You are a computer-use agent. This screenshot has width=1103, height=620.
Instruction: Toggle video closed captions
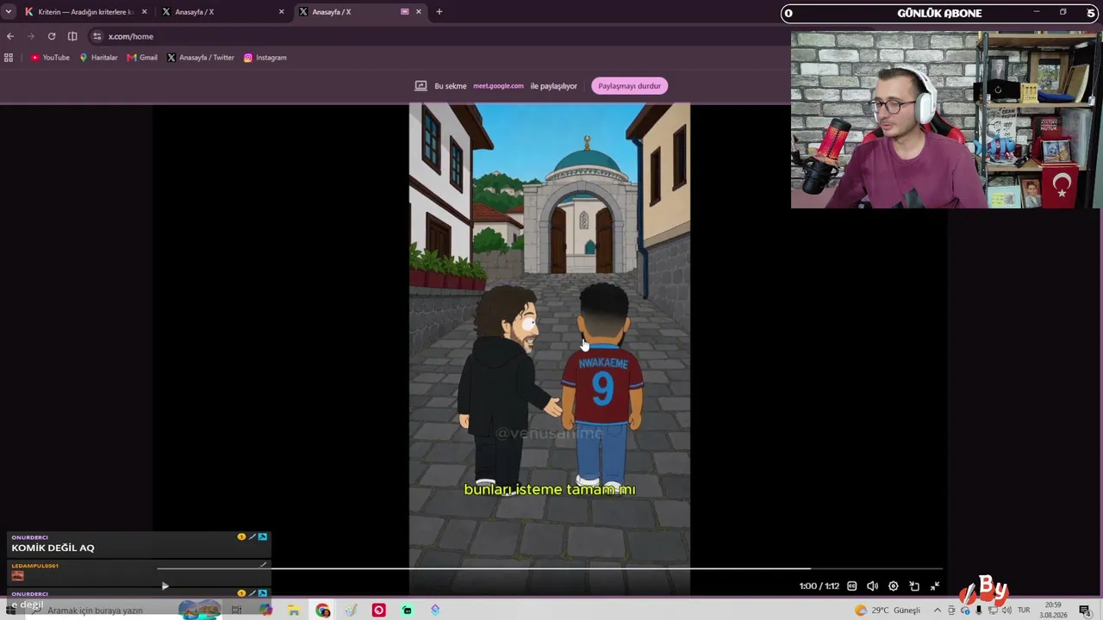[852, 586]
